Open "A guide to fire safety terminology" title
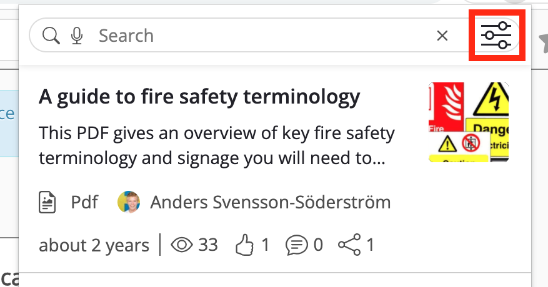The height and width of the screenshot is (287, 548). [x=199, y=97]
